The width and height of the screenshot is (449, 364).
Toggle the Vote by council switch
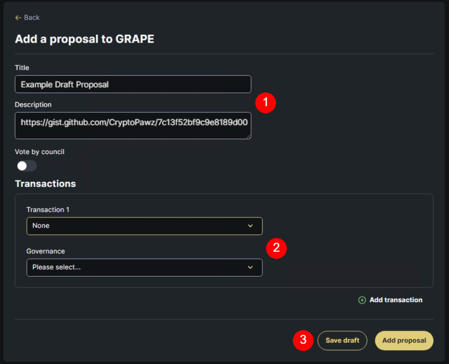click(x=26, y=166)
